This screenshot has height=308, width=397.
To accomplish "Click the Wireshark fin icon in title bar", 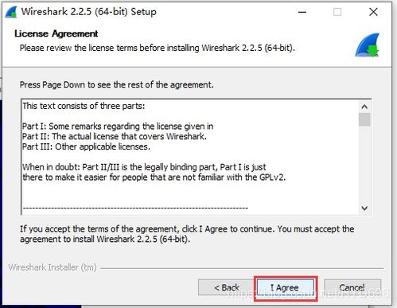I will 11,12.
